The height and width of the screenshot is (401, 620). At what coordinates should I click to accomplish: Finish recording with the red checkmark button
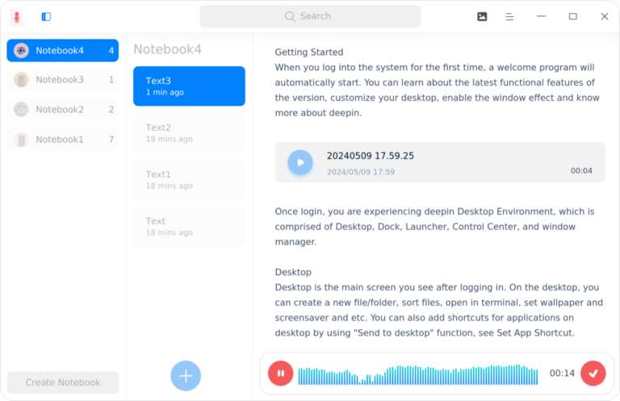[x=593, y=373]
